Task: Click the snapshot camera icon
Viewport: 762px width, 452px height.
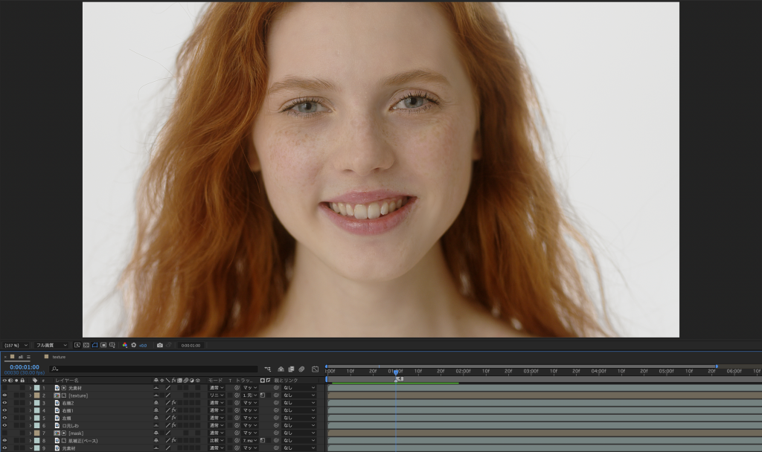Action: coord(160,345)
